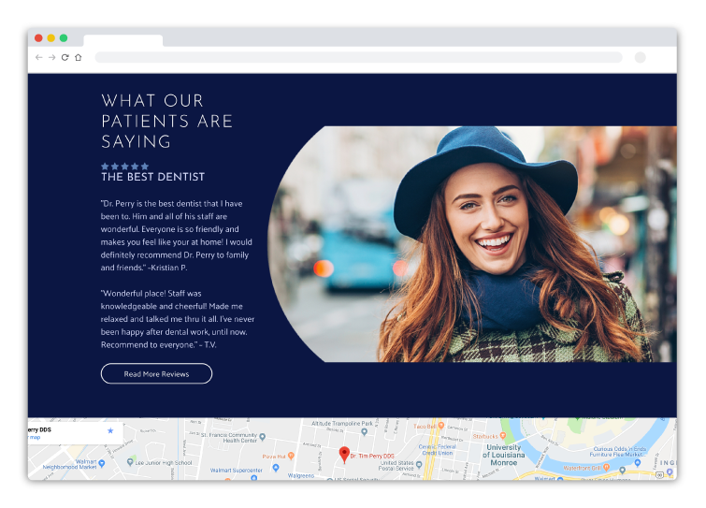Viewport: 706px width, 508px height.
Task: Click the red close window dot
Action: point(38,37)
